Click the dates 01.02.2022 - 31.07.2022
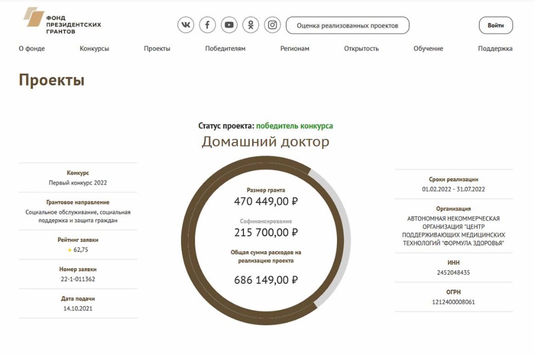Viewport: 535px width, 358px height. pos(454,189)
